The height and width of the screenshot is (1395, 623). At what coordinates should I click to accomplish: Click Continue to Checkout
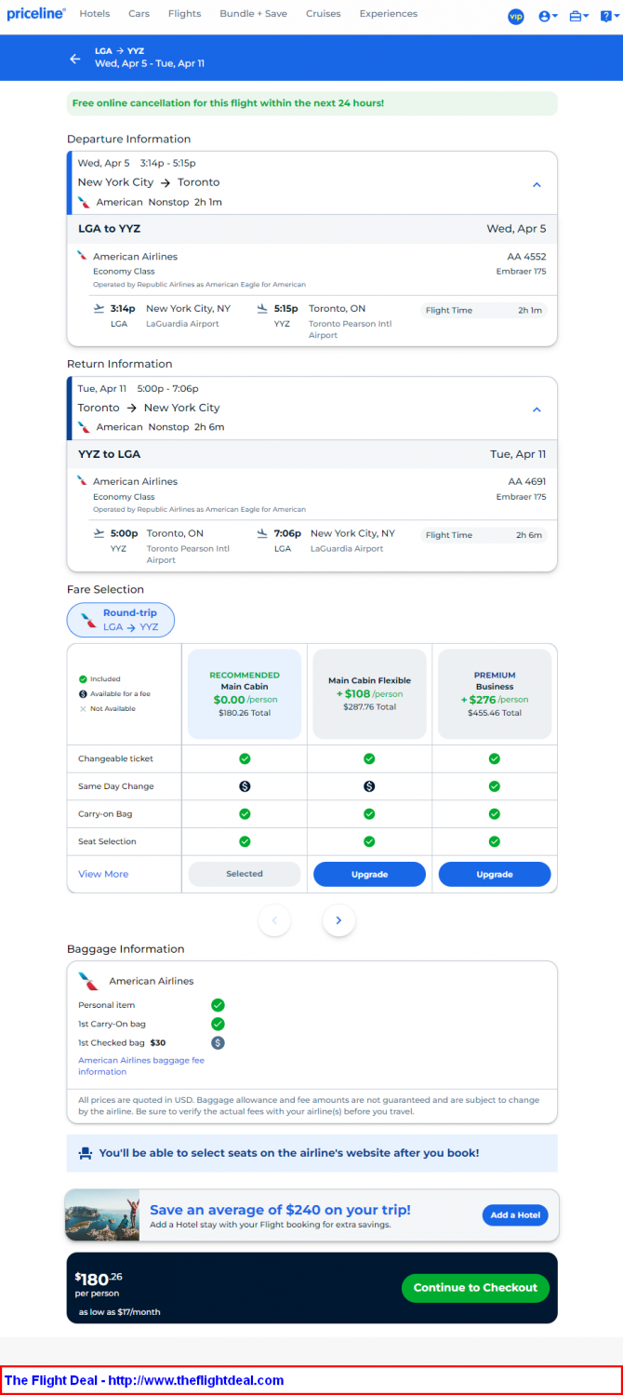pyautogui.click(x=475, y=1288)
